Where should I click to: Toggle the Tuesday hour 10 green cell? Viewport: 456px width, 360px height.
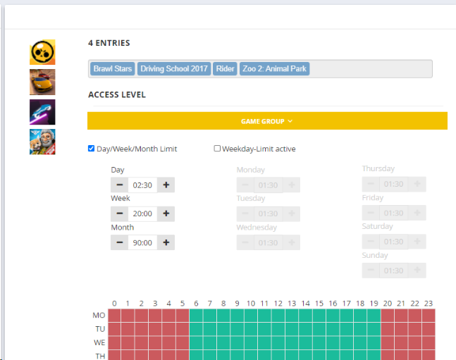click(251, 329)
